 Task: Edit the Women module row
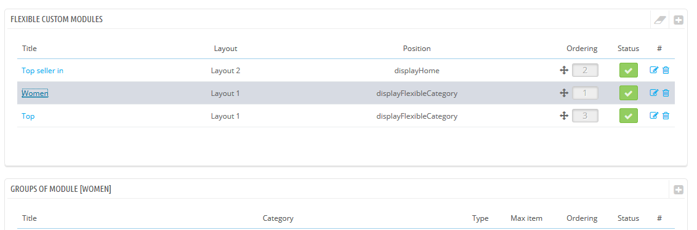point(654,93)
